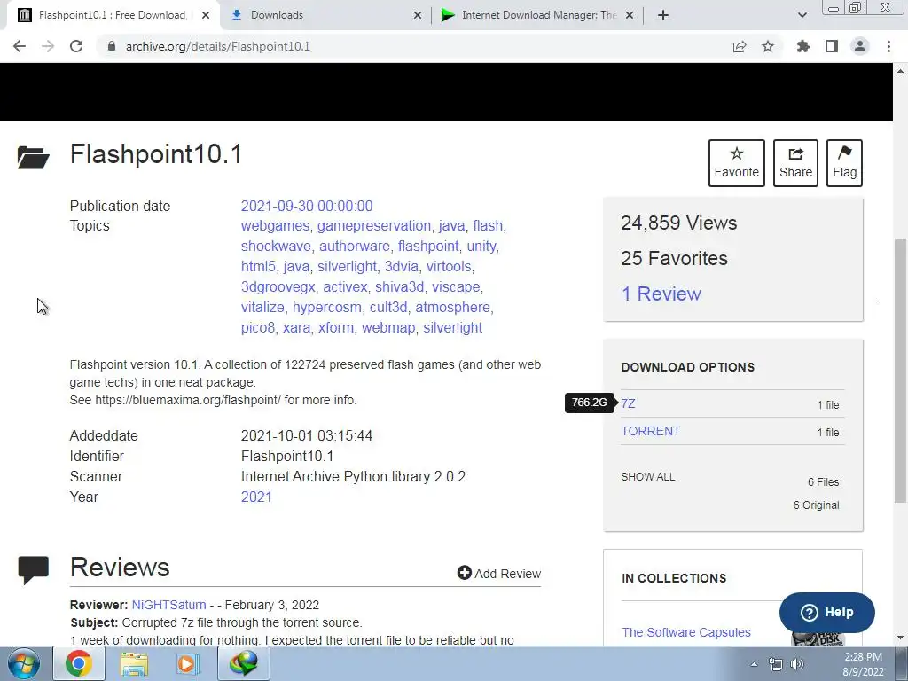Image resolution: width=908 pixels, height=681 pixels.
Task: Click the Favorite star button
Action: coord(736,163)
